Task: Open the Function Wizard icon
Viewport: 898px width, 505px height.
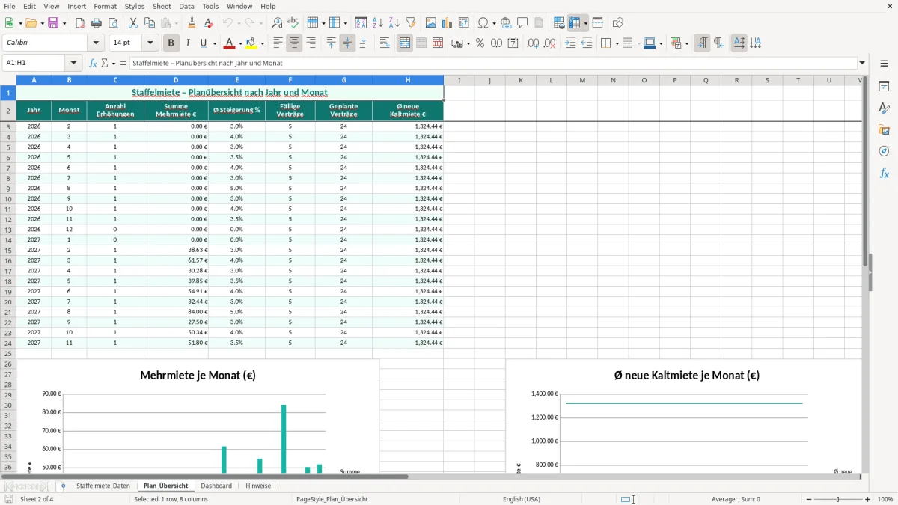Action: pyautogui.click(x=93, y=63)
